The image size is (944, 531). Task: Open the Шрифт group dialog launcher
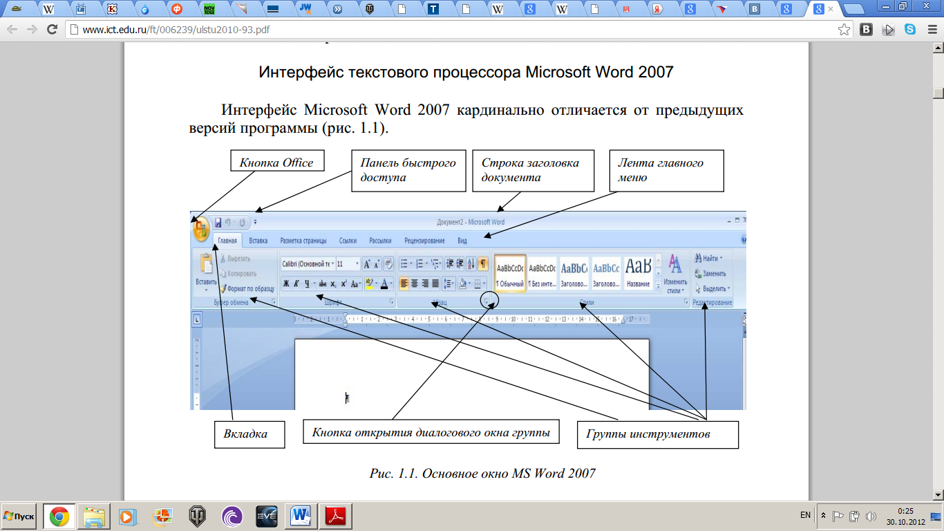point(391,302)
